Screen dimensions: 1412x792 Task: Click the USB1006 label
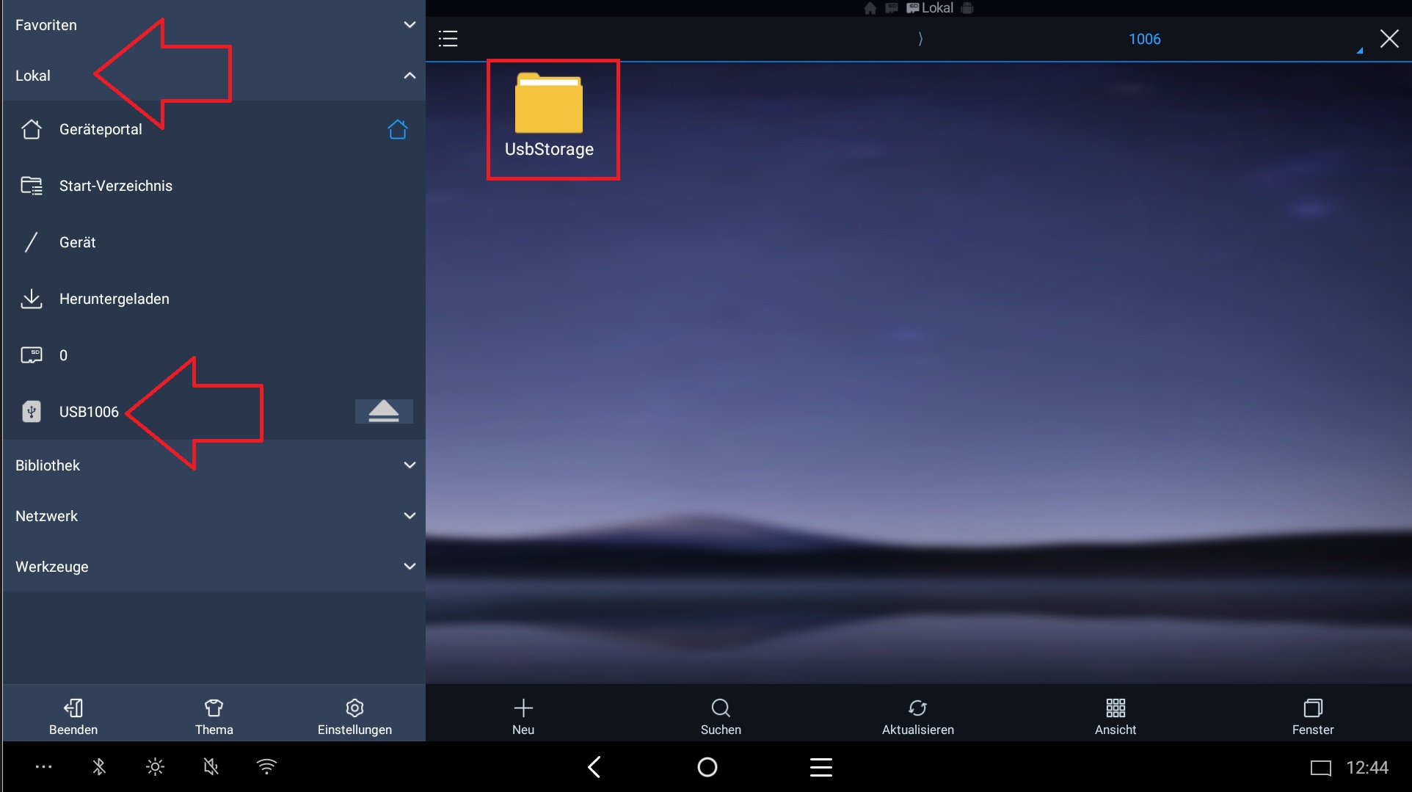click(x=89, y=412)
